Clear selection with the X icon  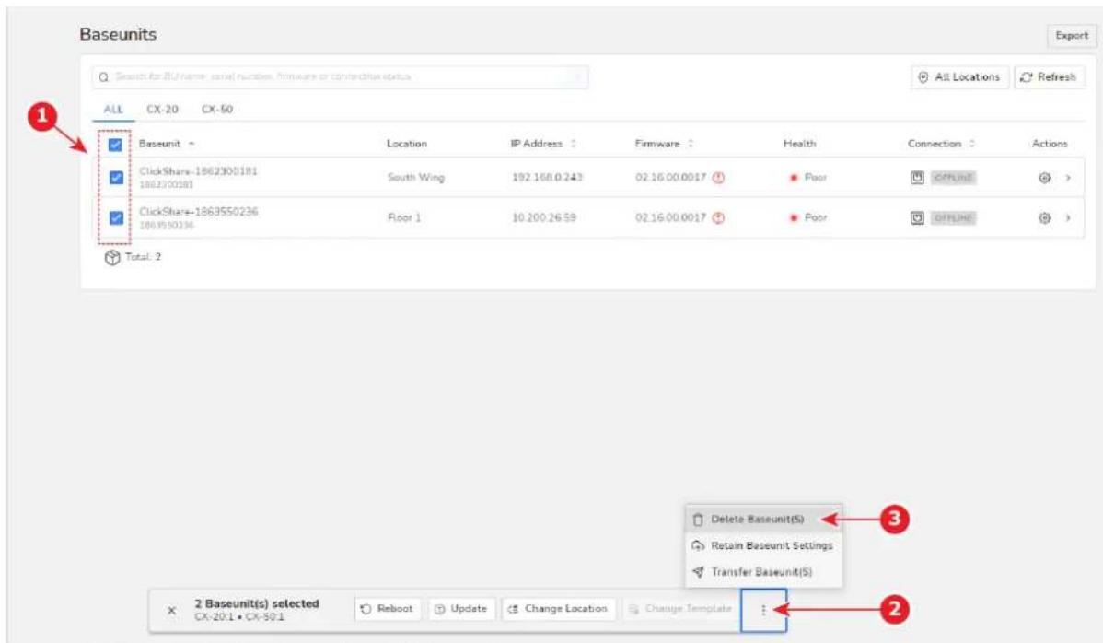point(171,611)
